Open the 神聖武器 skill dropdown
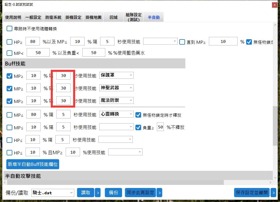The image size is (280, 202). [116, 88]
